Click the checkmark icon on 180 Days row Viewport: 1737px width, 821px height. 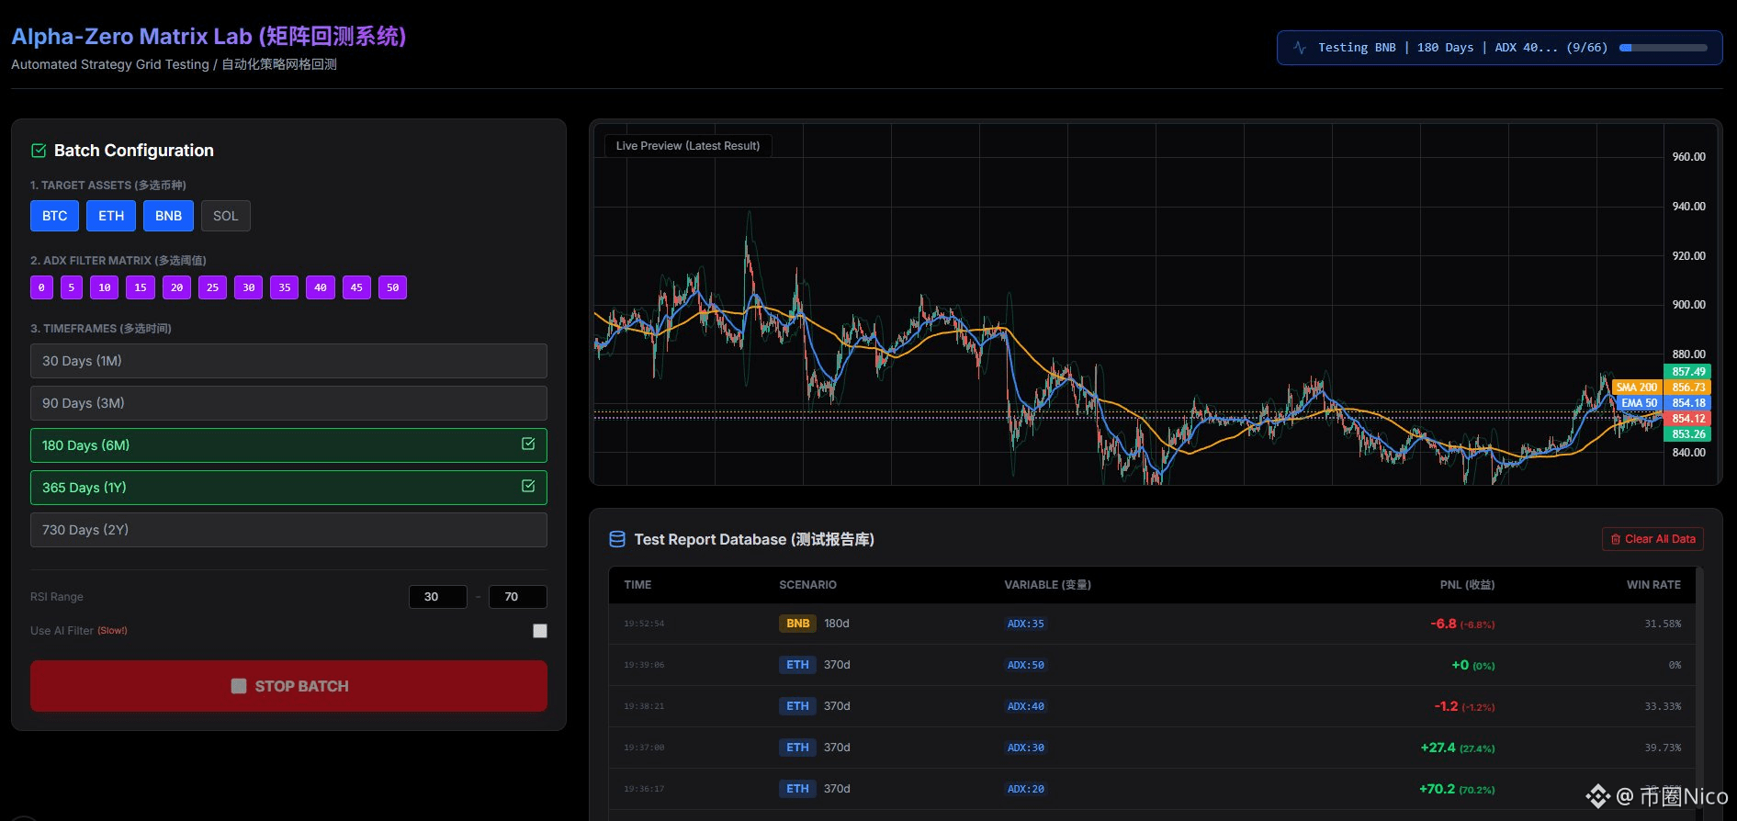pyautogui.click(x=528, y=444)
